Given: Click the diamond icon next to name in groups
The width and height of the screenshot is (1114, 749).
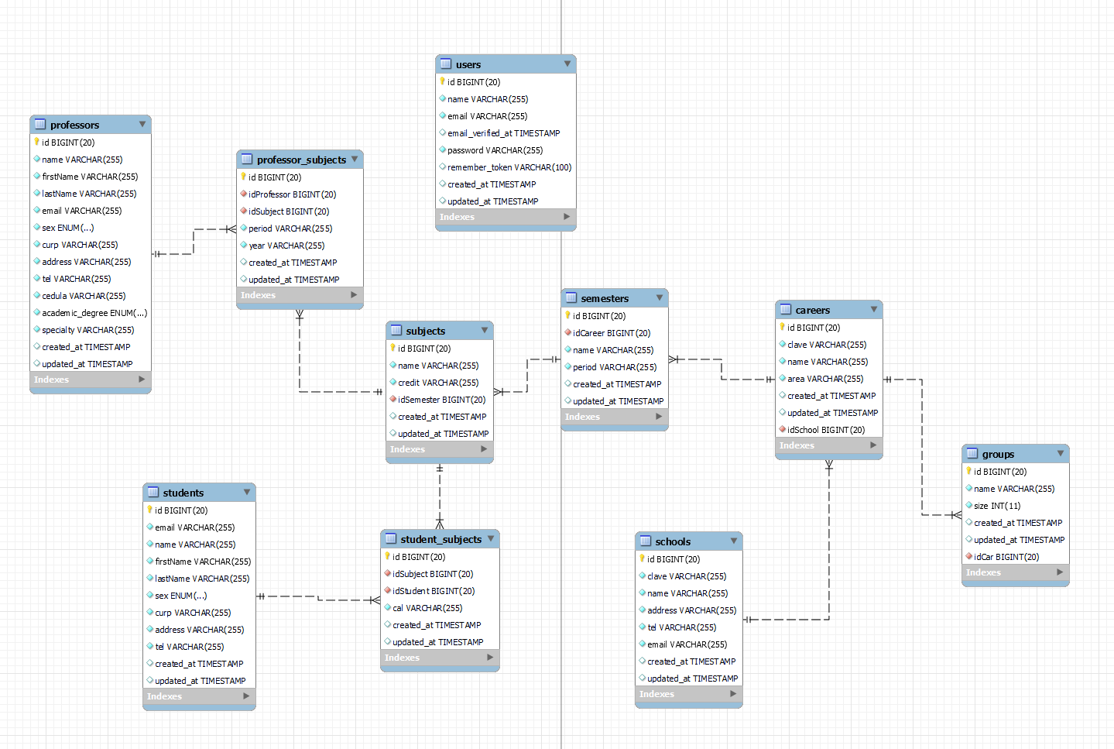Looking at the screenshot, I should [970, 489].
